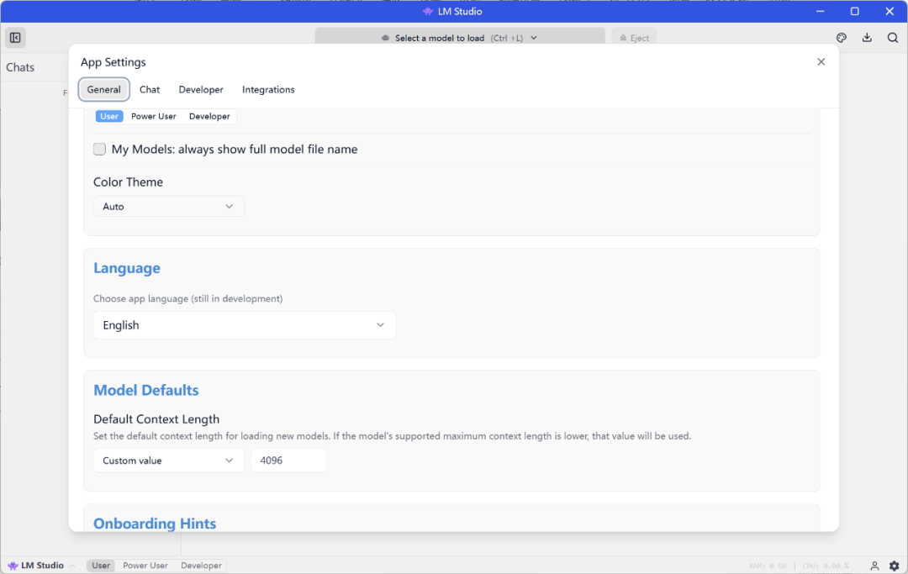Switch to Power User in status bar
Image resolution: width=908 pixels, height=574 pixels.
145,566
